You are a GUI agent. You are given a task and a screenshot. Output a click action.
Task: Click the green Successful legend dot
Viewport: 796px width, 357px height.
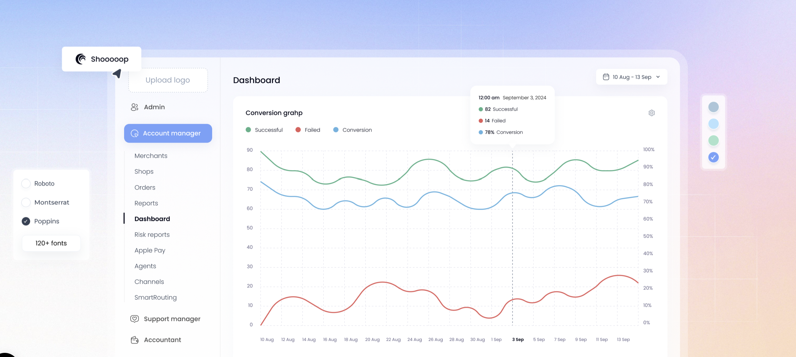(x=248, y=130)
